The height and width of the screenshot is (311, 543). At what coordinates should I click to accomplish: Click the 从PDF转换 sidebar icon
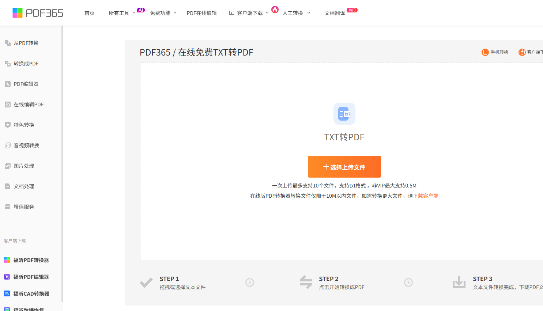coord(8,43)
